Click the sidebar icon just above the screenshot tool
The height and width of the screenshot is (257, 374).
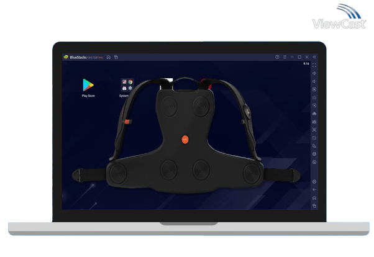tap(314, 122)
